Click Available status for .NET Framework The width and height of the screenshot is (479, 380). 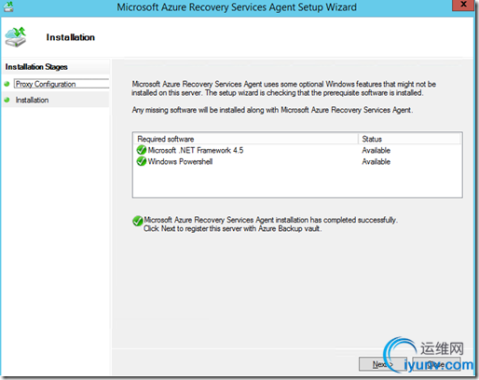point(376,151)
